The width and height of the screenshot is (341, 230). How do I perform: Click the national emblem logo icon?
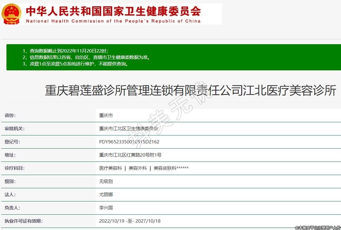pyautogui.click(x=11, y=14)
